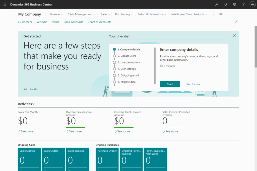Image resolution: width=257 pixels, height=171 pixels.
Task: Open the app launcher waffle icon
Action: pyautogui.click(x=4, y=4)
